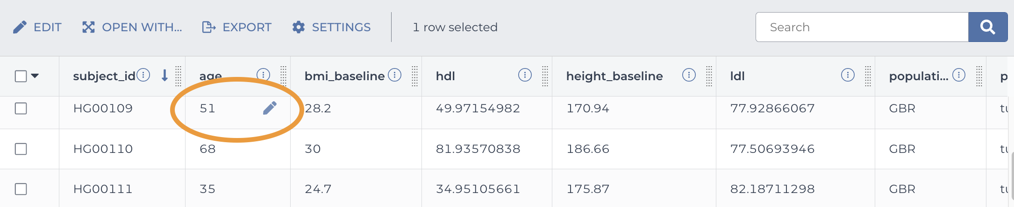This screenshot has height=207, width=1014.
Task: Grab the age column resize handle
Action: coord(283,76)
